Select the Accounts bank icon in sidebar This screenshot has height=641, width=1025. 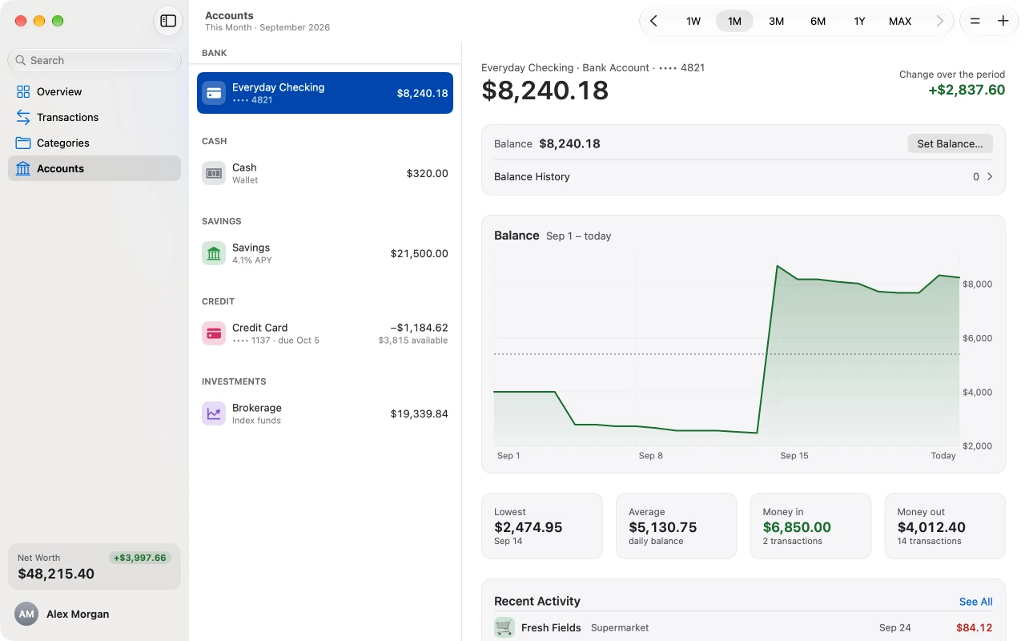point(23,168)
